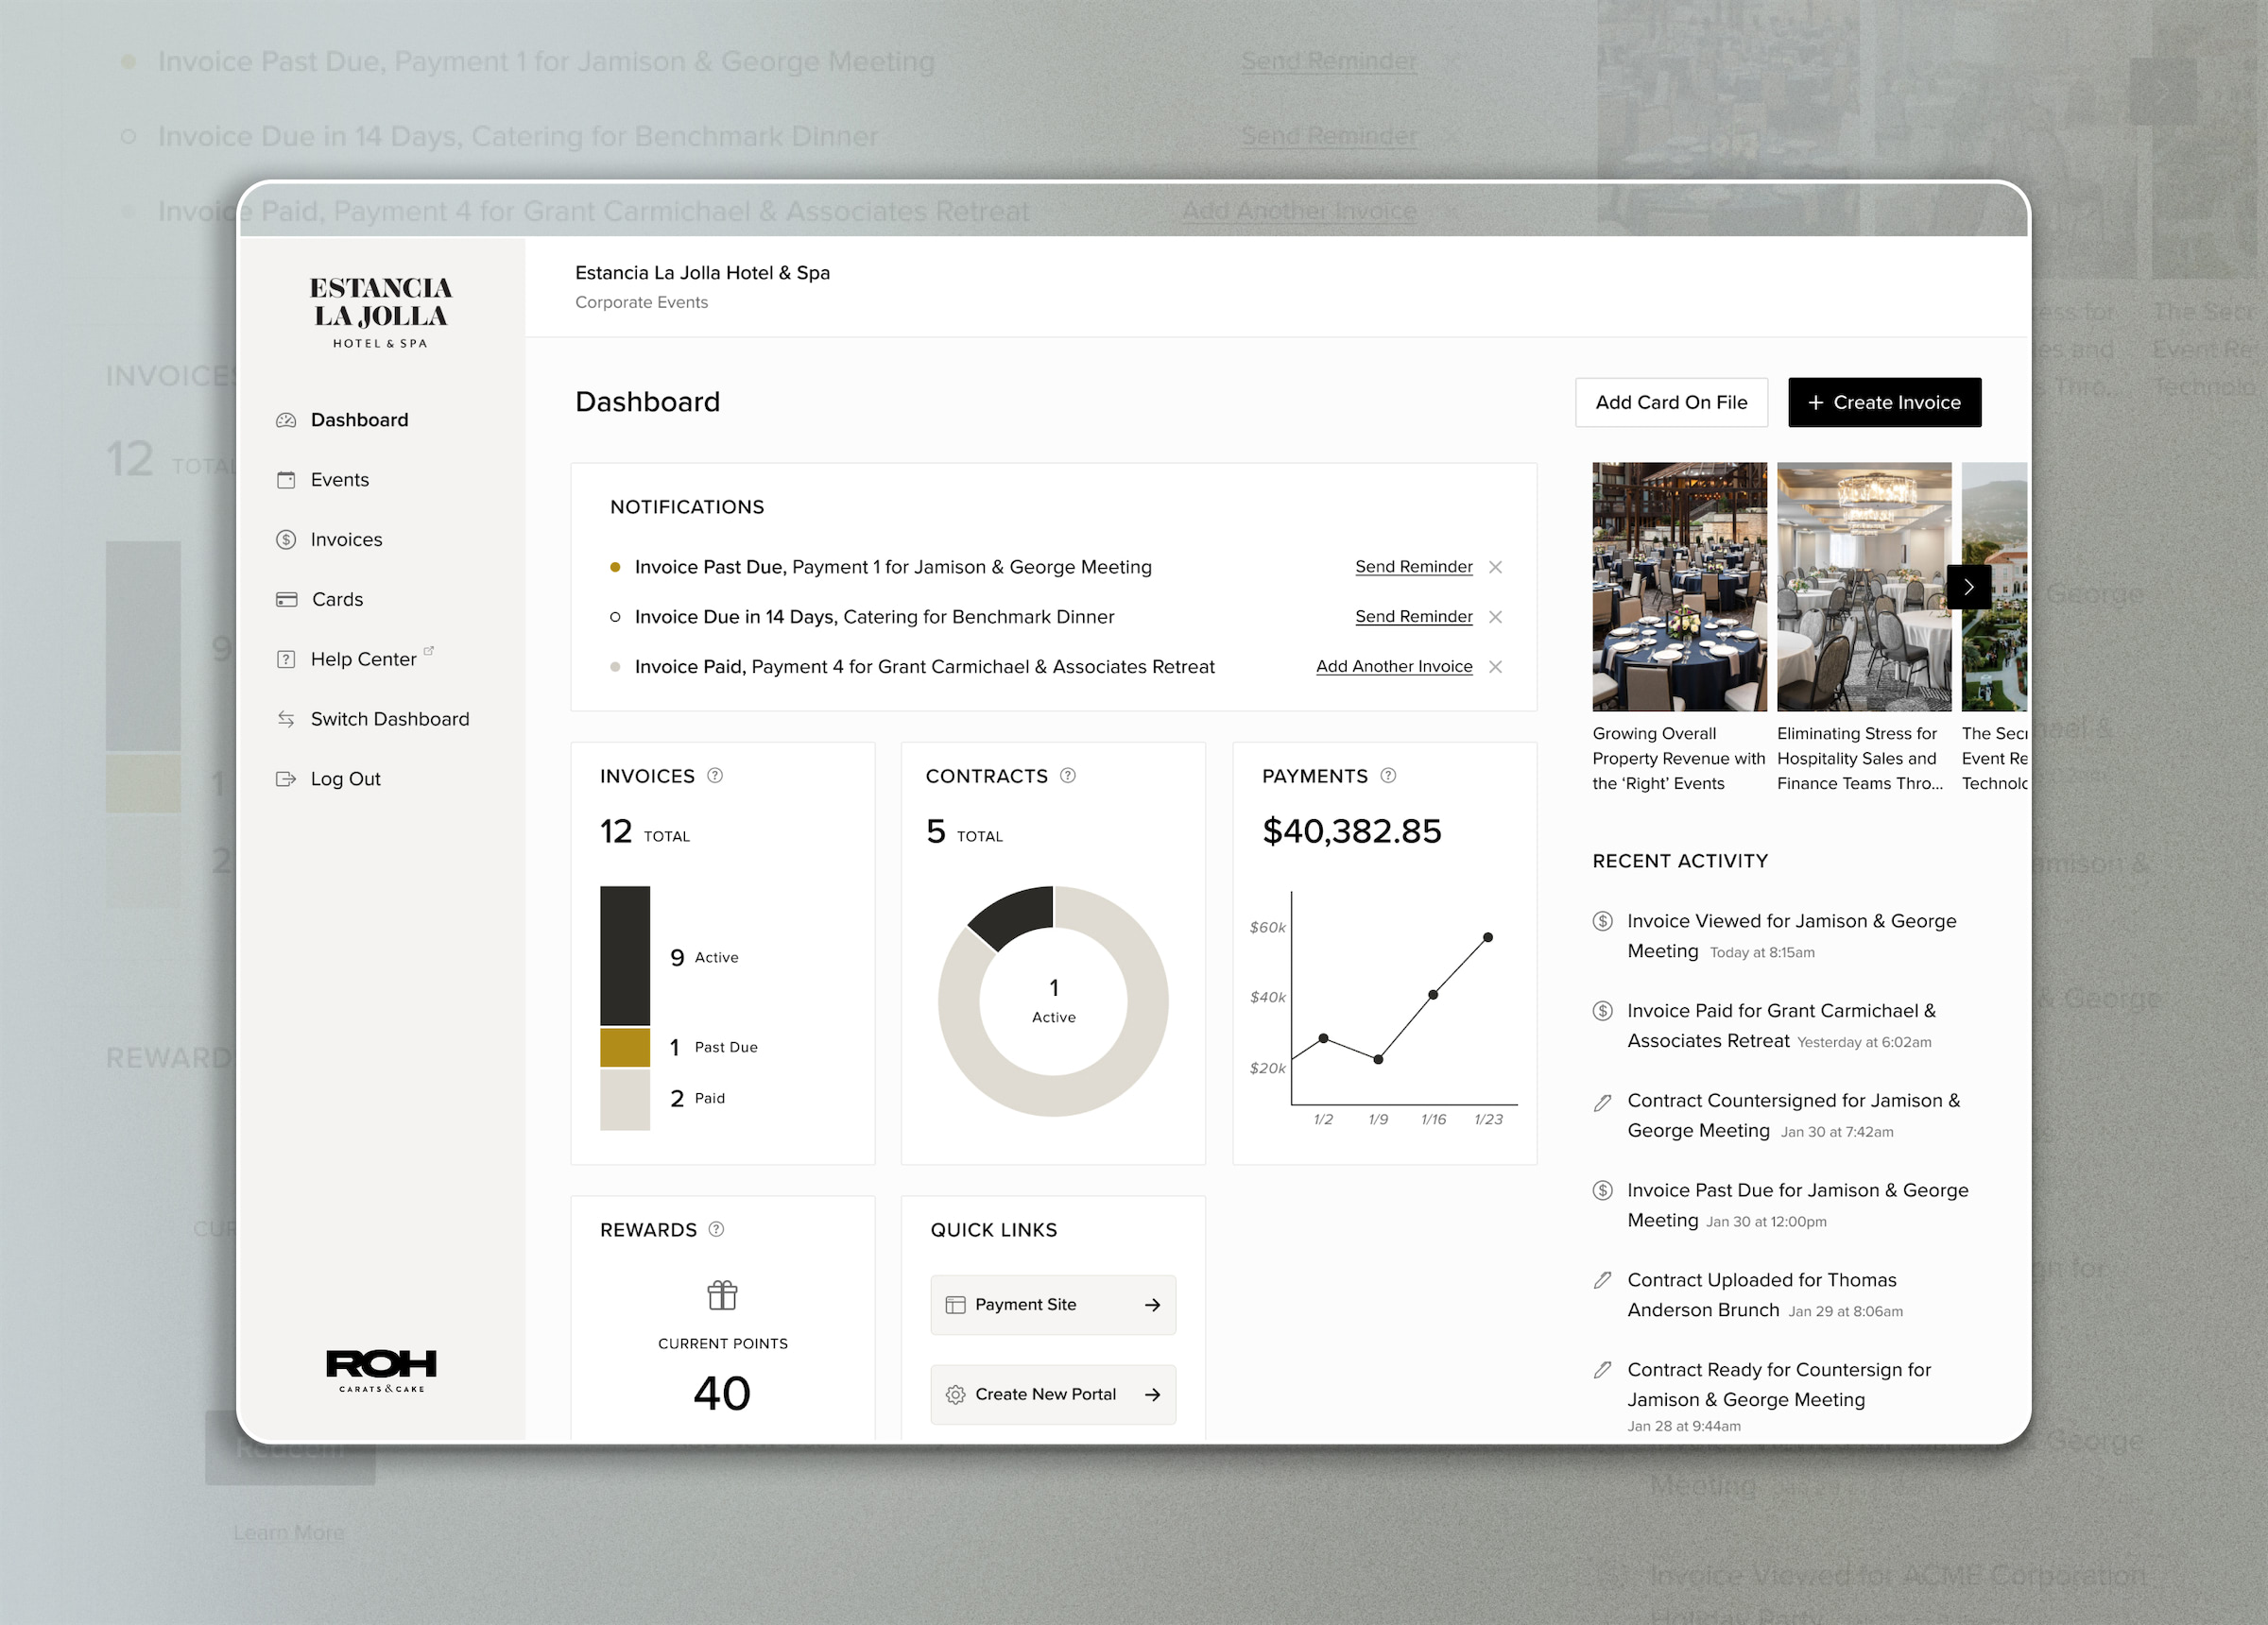Screen dimensions: 2268x1625
Task: Open the Payment Site quick link
Action: (x=1052, y=1304)
